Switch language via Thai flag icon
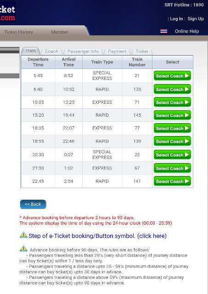The width and height of the screenshot is (208, 294). [x=164, y=31]
